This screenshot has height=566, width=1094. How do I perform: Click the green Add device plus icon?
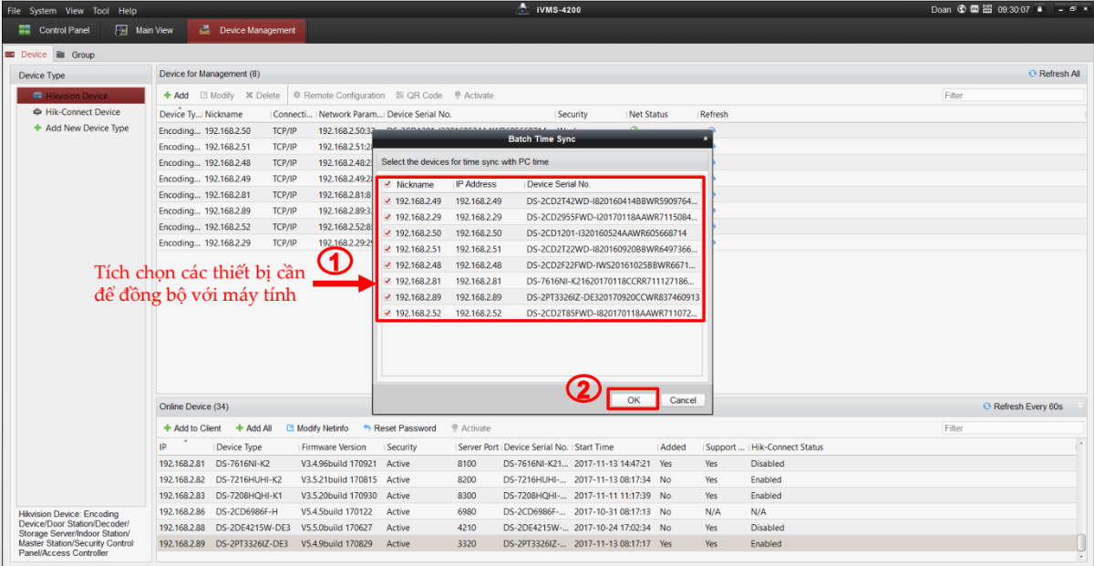[168, 96]
